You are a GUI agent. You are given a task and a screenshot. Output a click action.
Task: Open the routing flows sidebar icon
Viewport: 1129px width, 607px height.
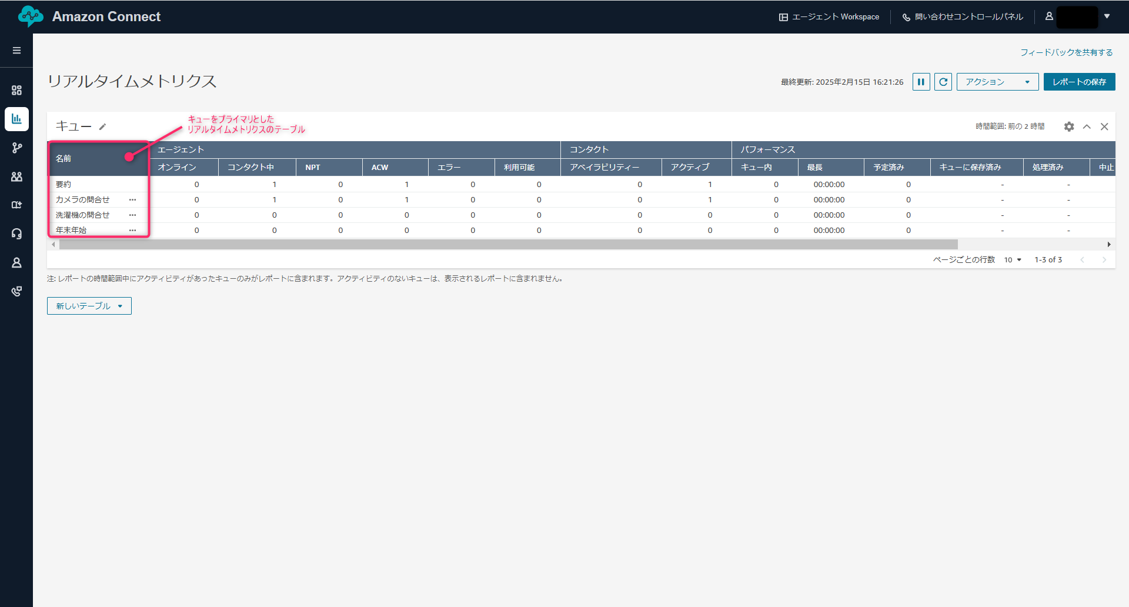[x=16, y=148]
